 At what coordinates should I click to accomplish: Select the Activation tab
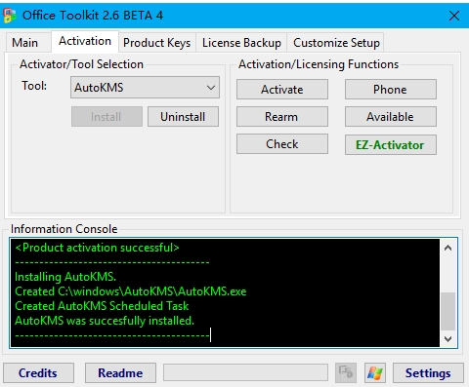[85, 41]
